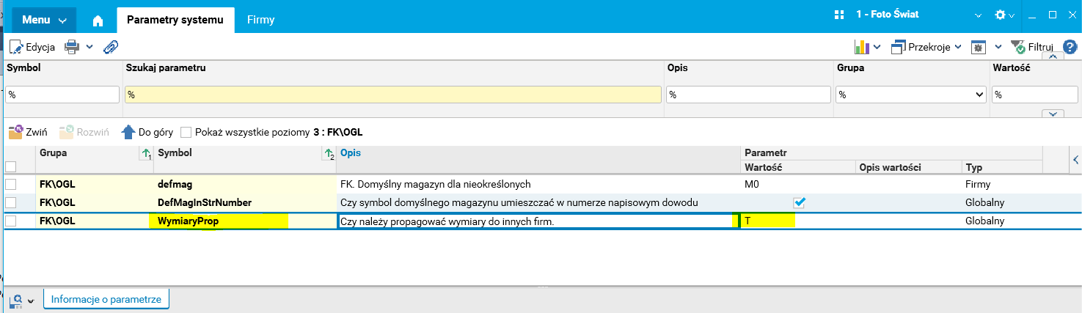Click the printer icon
This screenshot has width=1082, height=313.
coord(72,47)
